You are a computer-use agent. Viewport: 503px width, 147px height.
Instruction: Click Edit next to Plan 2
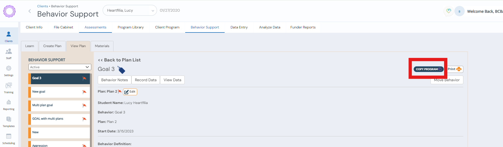[x=130, y=92]
